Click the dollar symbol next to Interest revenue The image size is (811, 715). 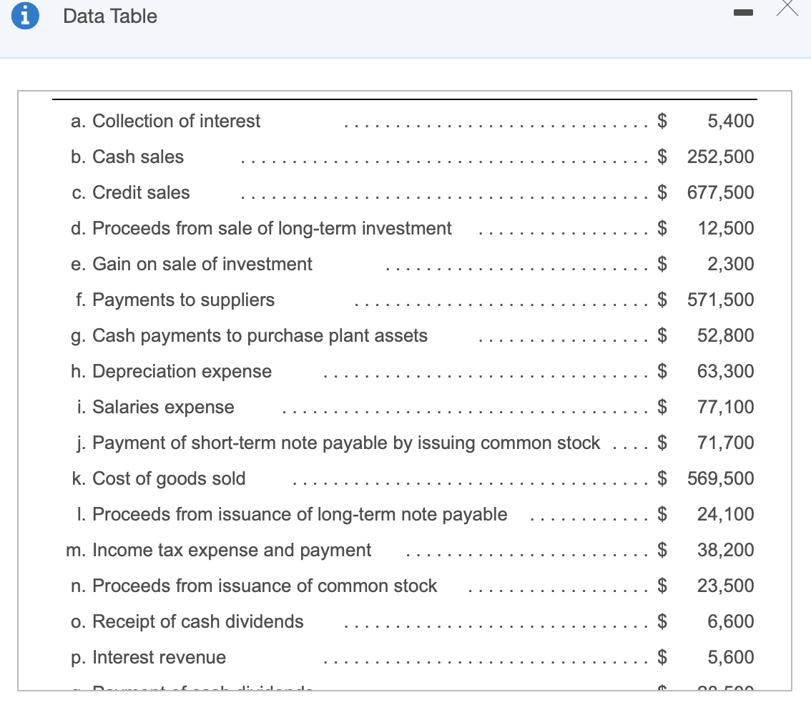point(662,657)
